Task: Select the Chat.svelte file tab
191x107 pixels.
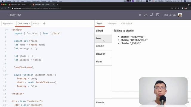Action: [23, 23]
